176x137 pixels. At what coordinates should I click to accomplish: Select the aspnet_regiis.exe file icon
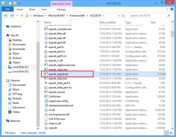click(46, 69)
